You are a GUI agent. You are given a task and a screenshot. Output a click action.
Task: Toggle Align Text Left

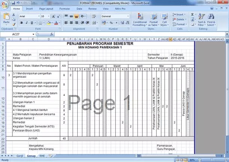pos(66,22)
